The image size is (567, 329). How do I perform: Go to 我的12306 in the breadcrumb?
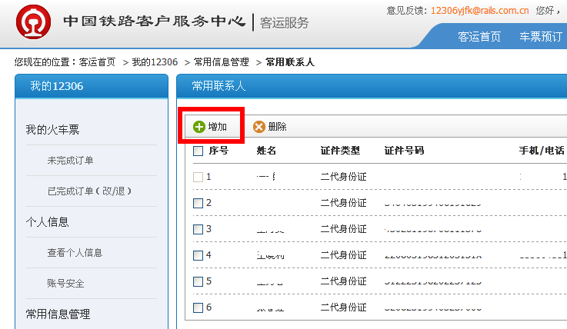[x=155, y=62]
